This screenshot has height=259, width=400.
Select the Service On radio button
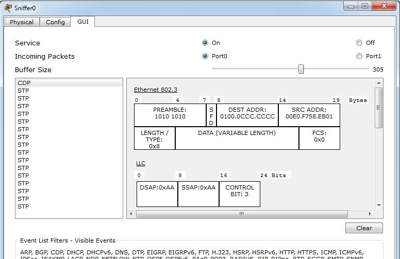coord(205,43)
